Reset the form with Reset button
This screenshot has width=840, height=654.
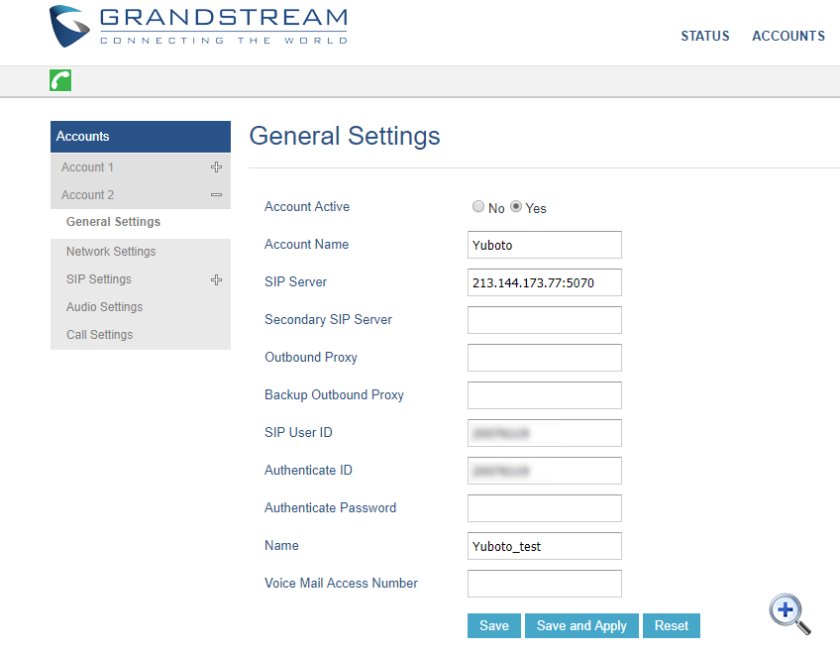671,625
